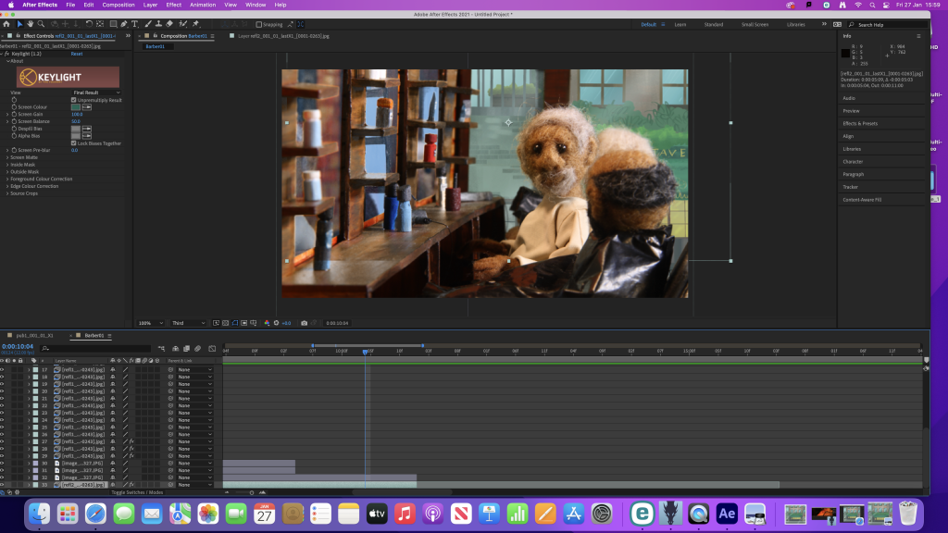Select the Rectangle shape tool

(x=113, y=24)
